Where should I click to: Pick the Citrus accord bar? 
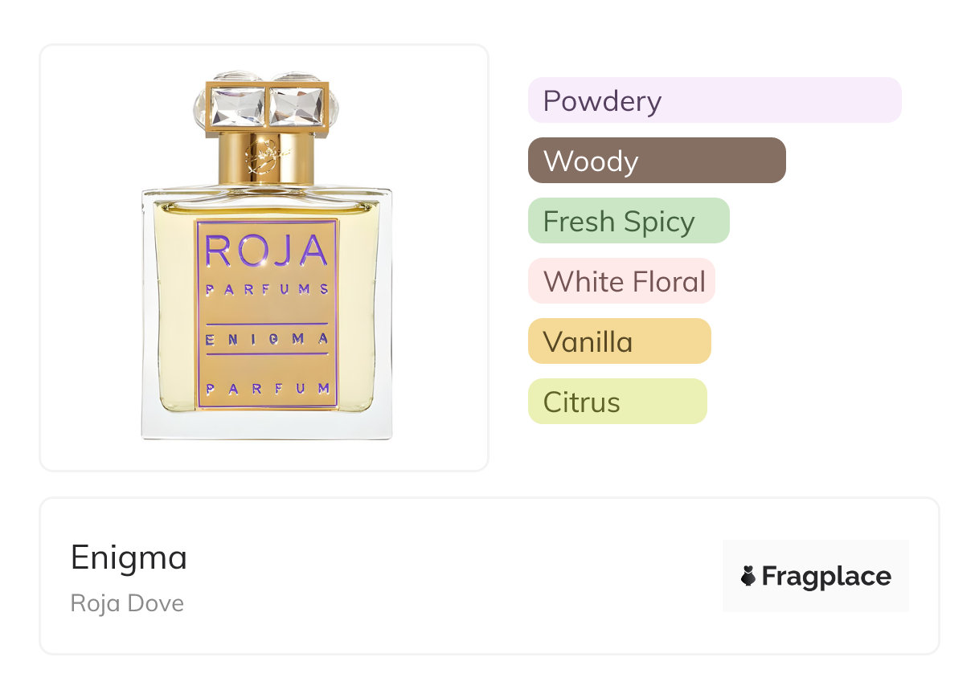tap(616, 402)
